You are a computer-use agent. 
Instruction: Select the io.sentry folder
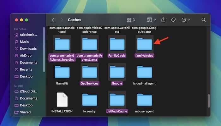tap(90, 100)
